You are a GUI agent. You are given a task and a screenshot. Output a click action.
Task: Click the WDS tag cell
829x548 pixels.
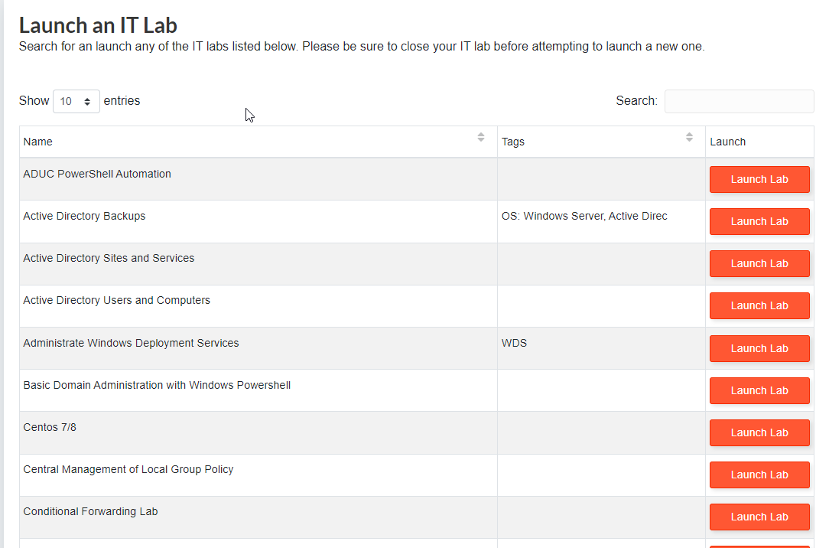point(514,343)
